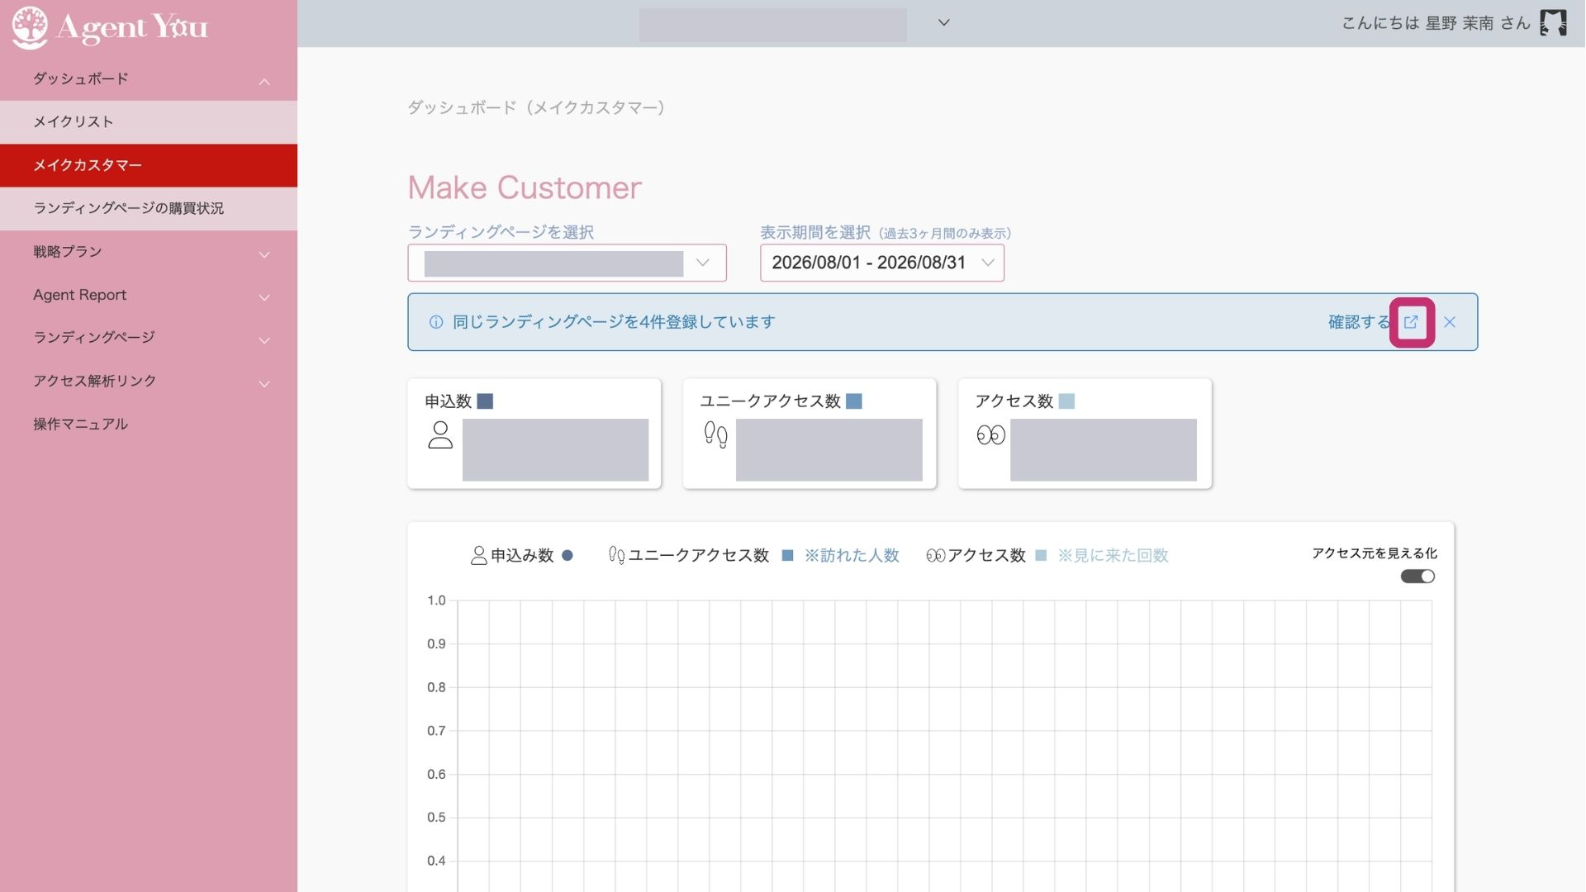Go to メイクリスト in the sidebar
The height and width of the screenshot is (892, 1586).
[x=149, y=122]
